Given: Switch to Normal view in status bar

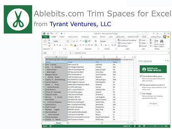Looking at the screenshot, I should click(135, 126).
